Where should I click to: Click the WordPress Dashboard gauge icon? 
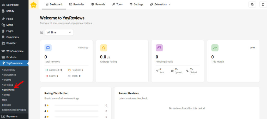(x=3, y=5)
